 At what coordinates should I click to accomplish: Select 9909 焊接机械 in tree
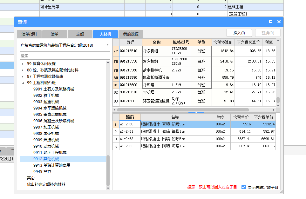click(x=46, y=140)
